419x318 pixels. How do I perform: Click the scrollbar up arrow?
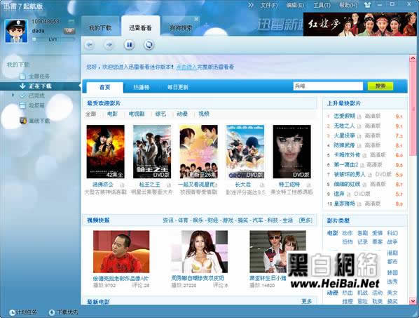click(413, 58)
